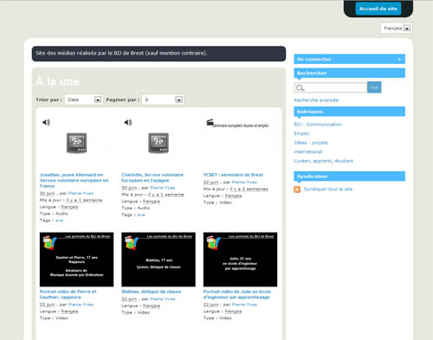
Task: Click français language under Jonathan item
Action: pyautogui.click(x=69, y=207)
